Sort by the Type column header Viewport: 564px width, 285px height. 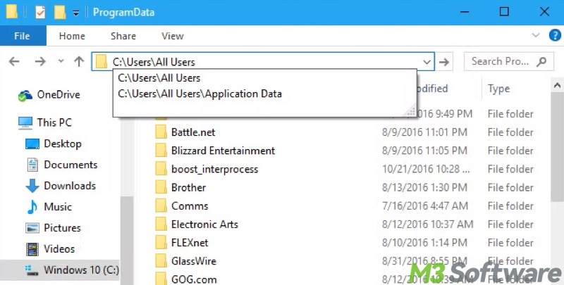tap(498, 88)
